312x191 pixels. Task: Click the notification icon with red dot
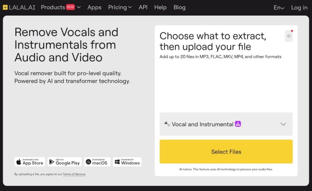[x=289, y=36]
